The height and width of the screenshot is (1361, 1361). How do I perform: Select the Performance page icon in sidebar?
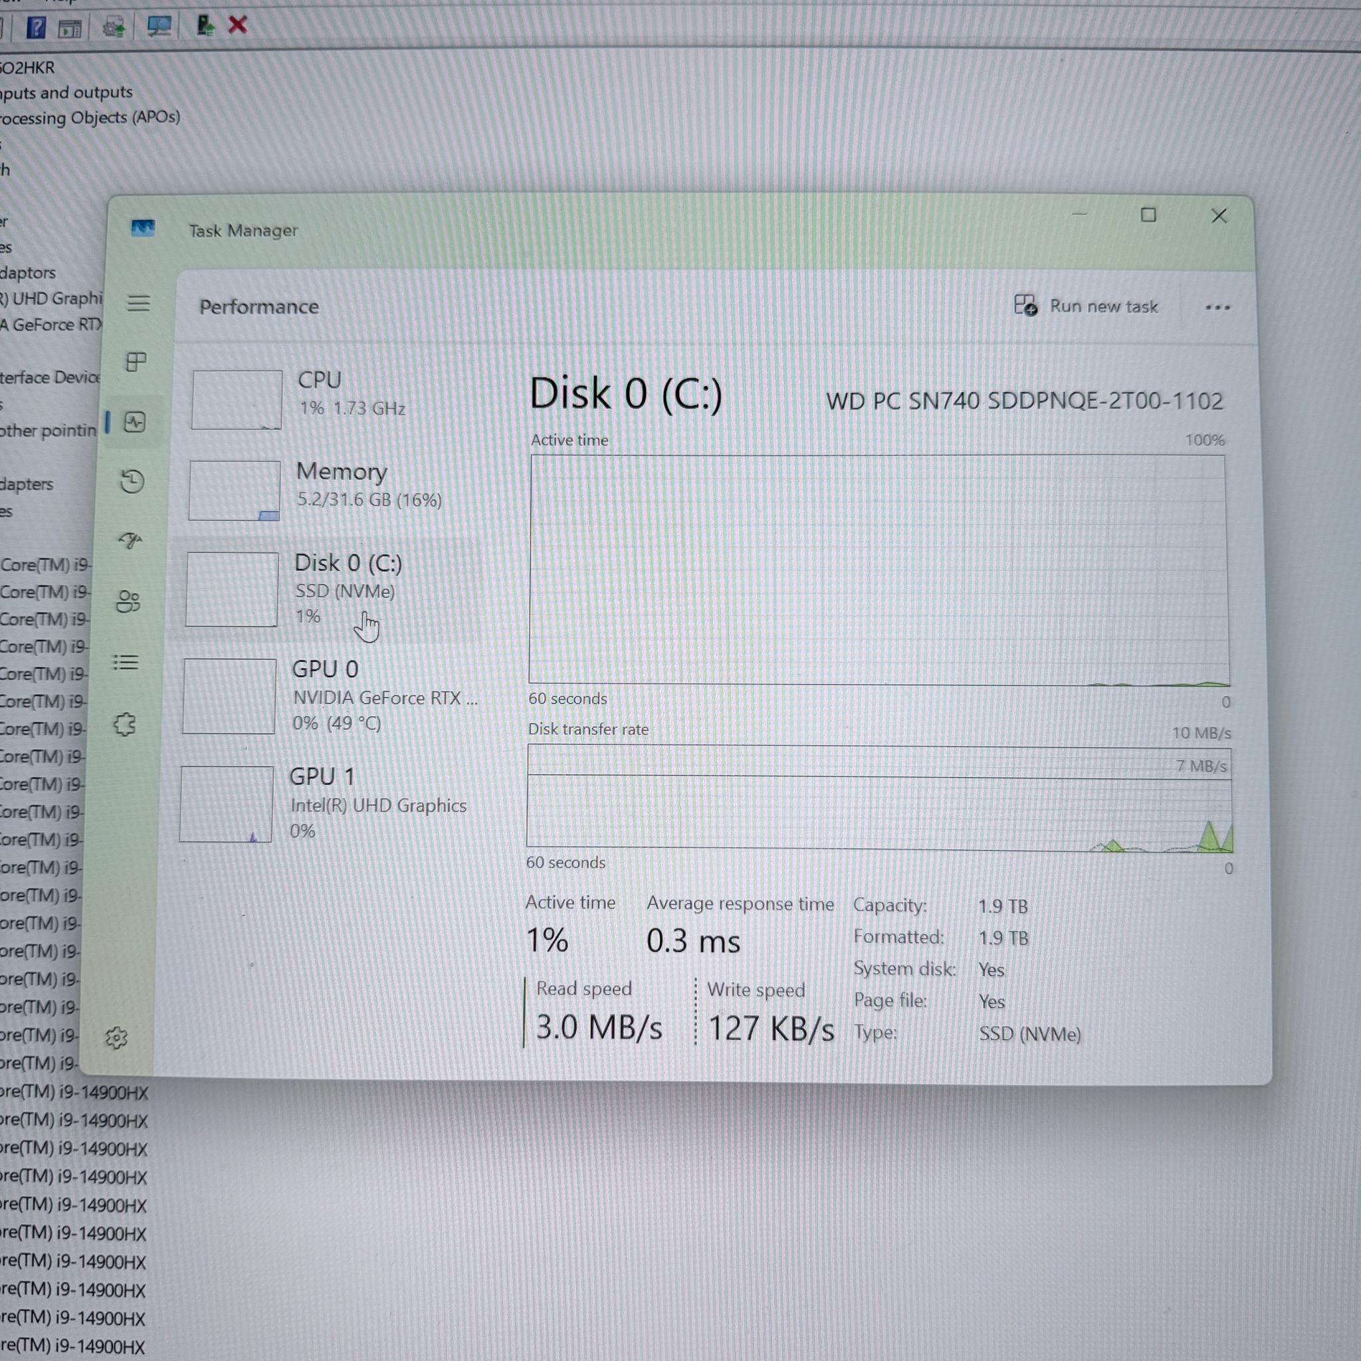tap(134, 422)
